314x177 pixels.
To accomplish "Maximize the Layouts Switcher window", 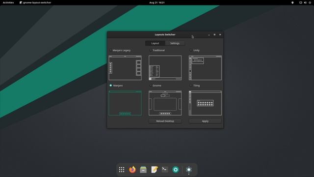I will [x=214, y=34].
